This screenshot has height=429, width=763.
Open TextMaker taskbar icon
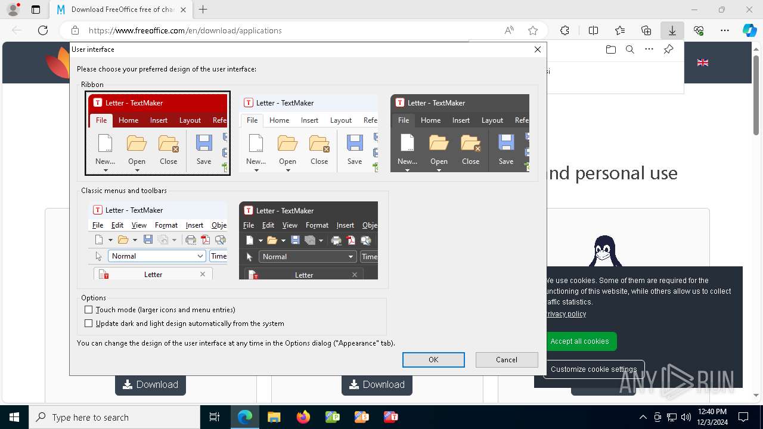[390, 417]
